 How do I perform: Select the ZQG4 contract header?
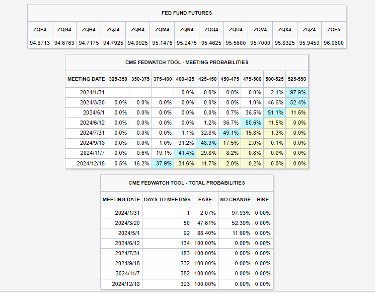pyautogui.click(x=64, y=30)
